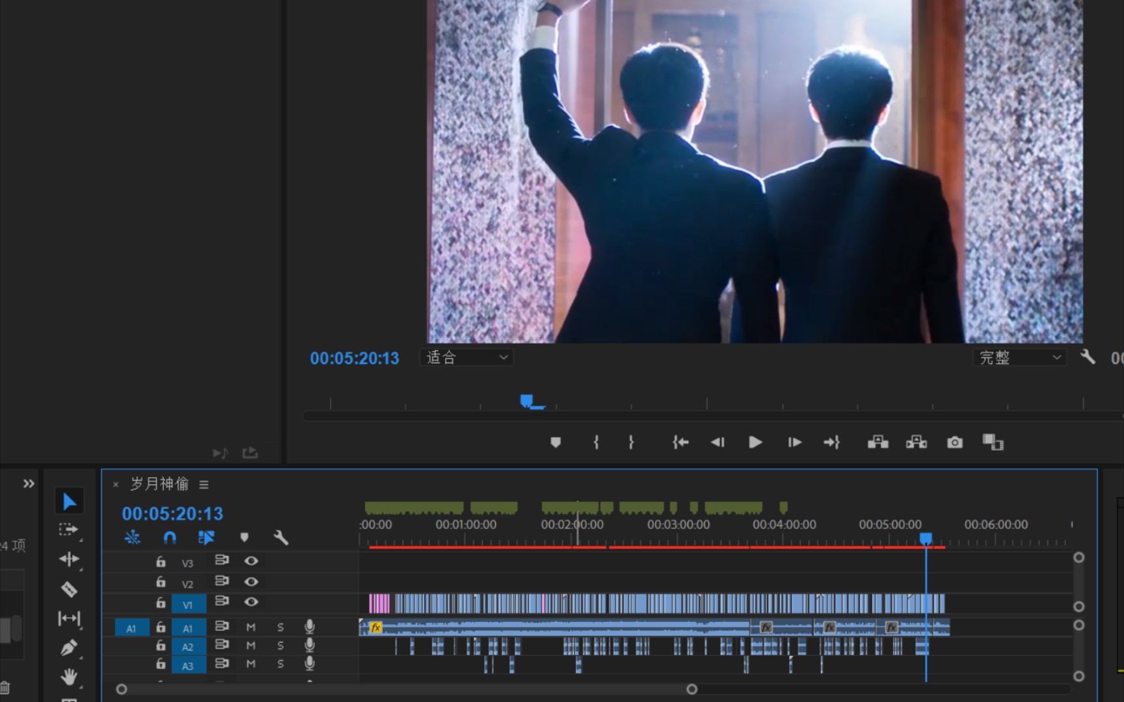Click the A2 track target label
This screenshot has height=702, width=1124.
tap(188, 647)
